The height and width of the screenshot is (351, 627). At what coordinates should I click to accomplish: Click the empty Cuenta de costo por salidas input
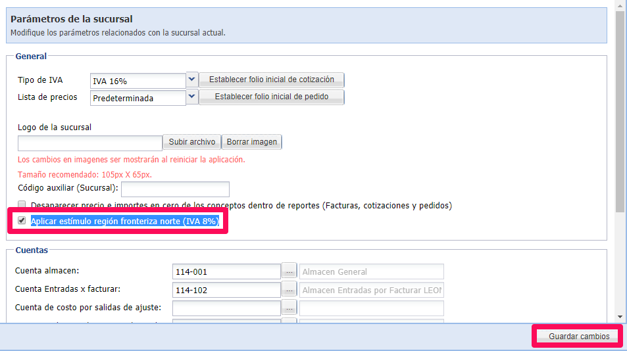point(226,308)
